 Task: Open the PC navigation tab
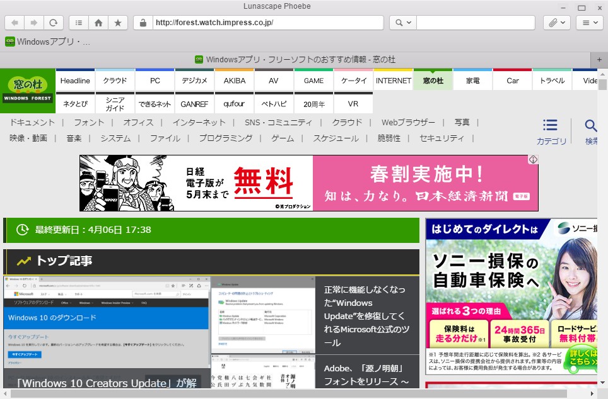(x=155, y=81)
